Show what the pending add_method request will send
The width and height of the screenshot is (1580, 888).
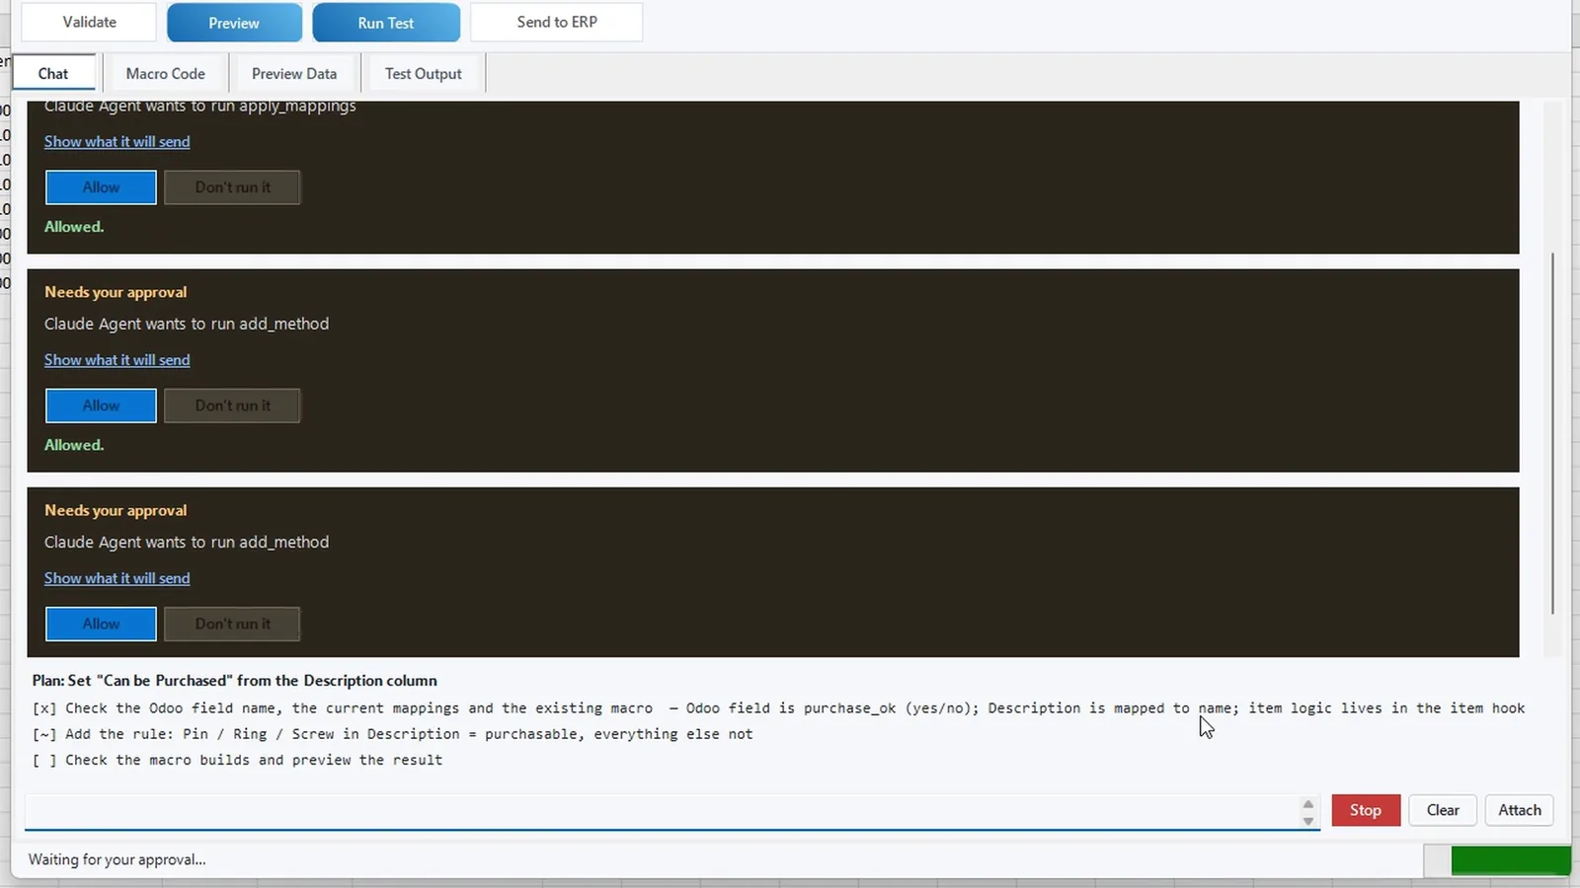pos(118,578)
